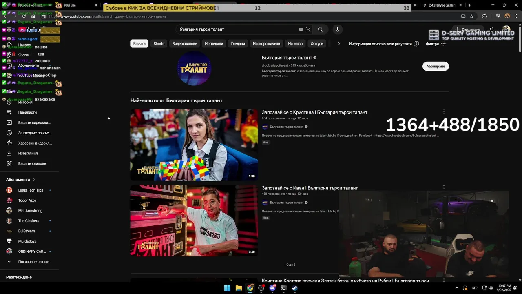Open Shorts in the left sidebar
The image size is (522, 294).
(23, 55)
